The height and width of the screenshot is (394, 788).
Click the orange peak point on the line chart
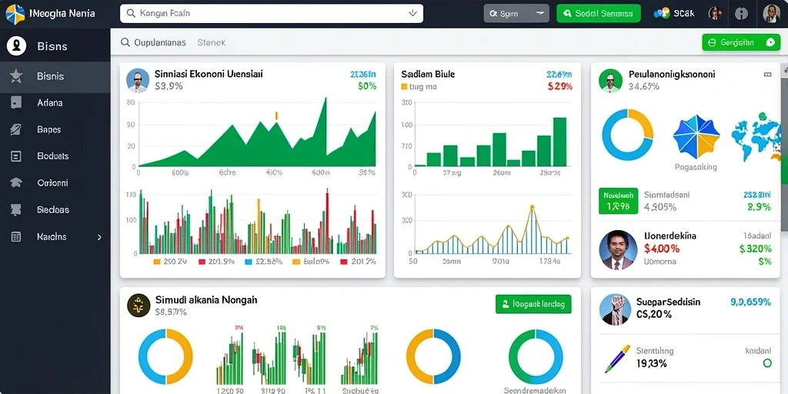click(x=532, y=207)
